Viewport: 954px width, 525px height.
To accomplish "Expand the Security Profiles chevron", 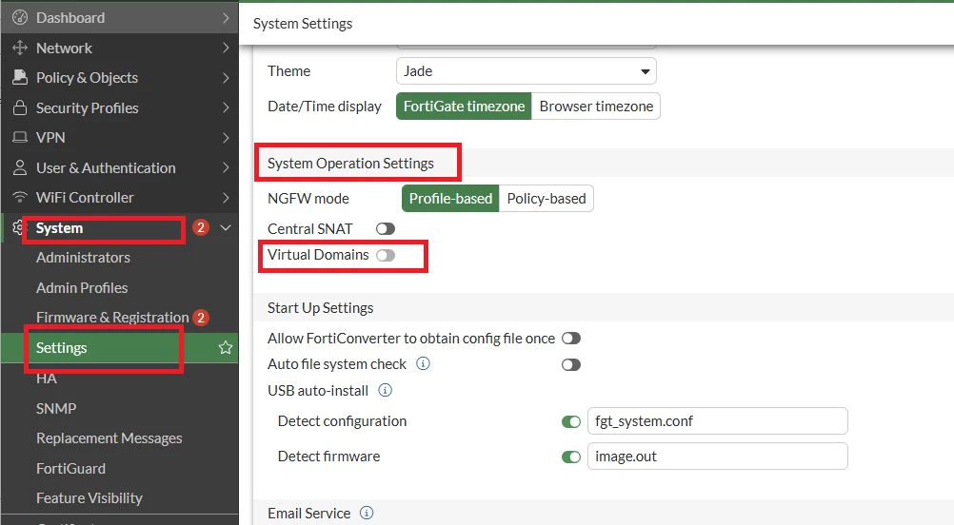I will coord(226,107).
